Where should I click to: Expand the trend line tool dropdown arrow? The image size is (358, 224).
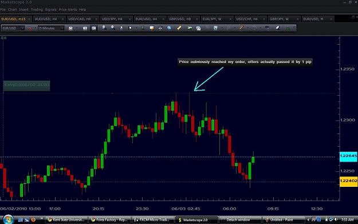[x=247, y=28]
